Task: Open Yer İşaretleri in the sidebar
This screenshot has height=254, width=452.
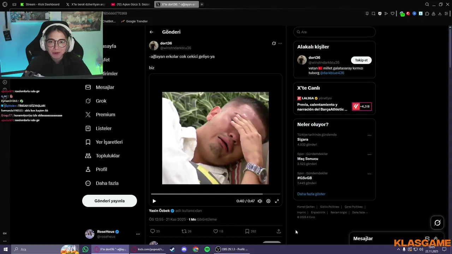Action: click(104, 142)
